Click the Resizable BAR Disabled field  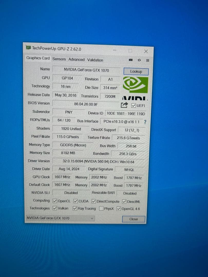pyautogui.click(x=130, y=193)
